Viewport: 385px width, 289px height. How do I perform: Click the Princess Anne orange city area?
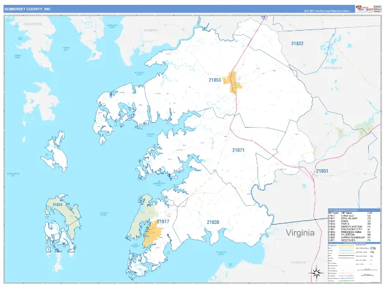[x=233, y=82]
